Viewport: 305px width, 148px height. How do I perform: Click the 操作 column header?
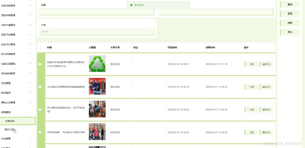coord(246,48)
